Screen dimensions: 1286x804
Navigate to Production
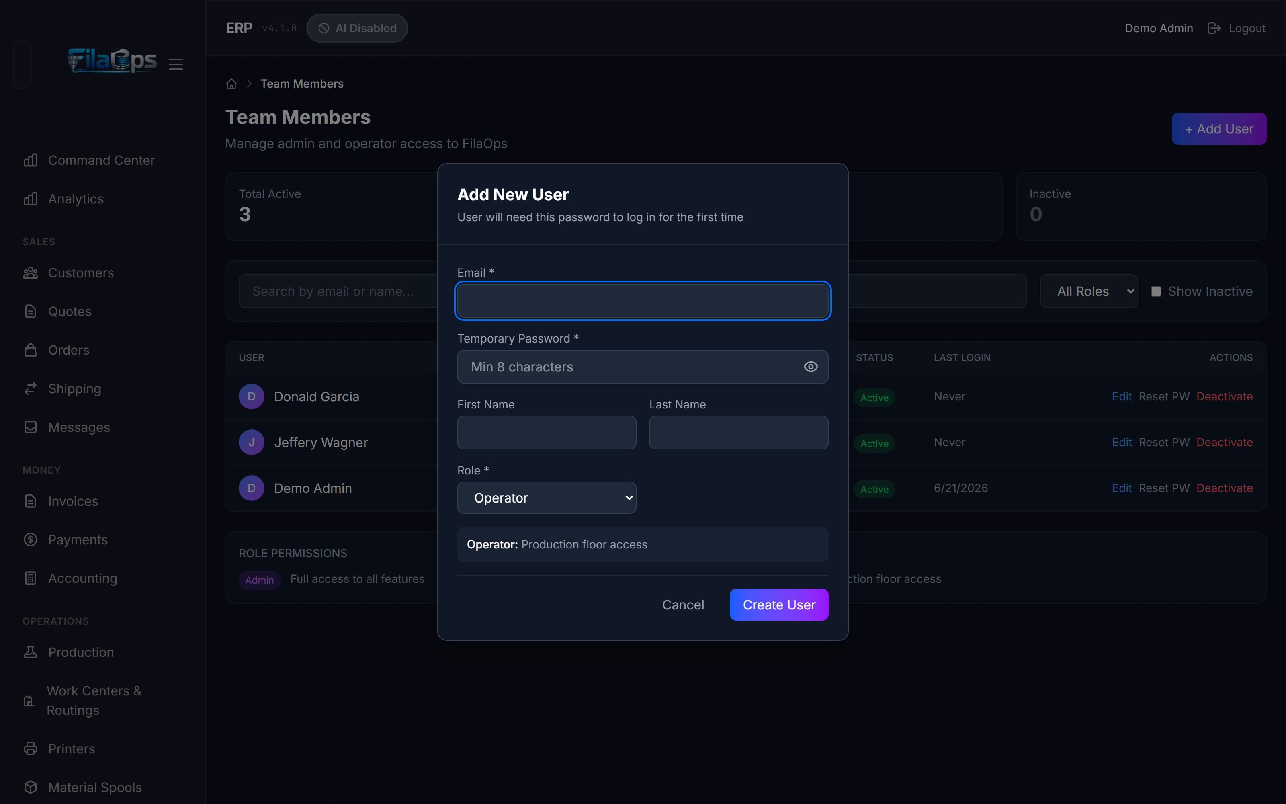pos(81,652)
